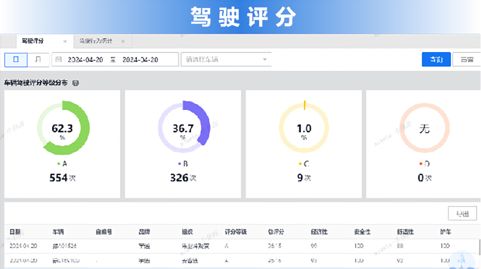
Task: Click the orange D grade ring showing 无
Action: [x=424, y=128]
